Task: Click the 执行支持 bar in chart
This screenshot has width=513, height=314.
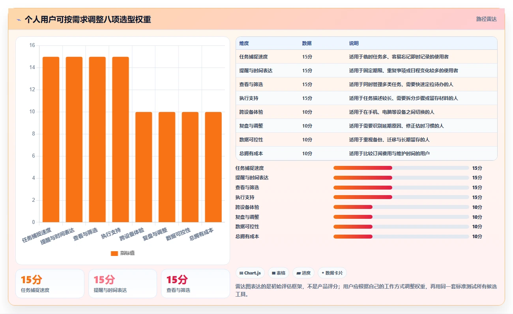Action: [x=120, y=139]
